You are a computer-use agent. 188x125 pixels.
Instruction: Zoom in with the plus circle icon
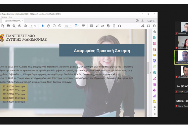tap(60, 26)
